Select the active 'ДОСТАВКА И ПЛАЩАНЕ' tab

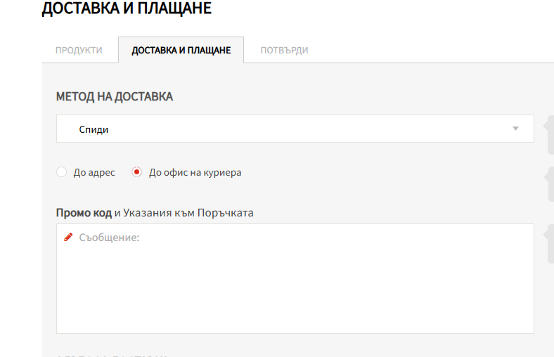click(181, 51)
